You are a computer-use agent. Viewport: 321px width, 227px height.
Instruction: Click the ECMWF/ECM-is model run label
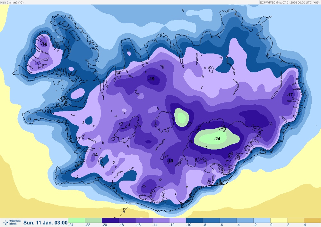[x=290, y=3]
